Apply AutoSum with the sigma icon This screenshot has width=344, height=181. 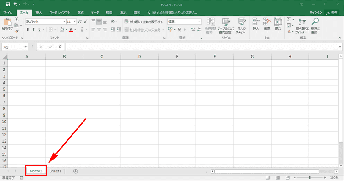(289, 20)
